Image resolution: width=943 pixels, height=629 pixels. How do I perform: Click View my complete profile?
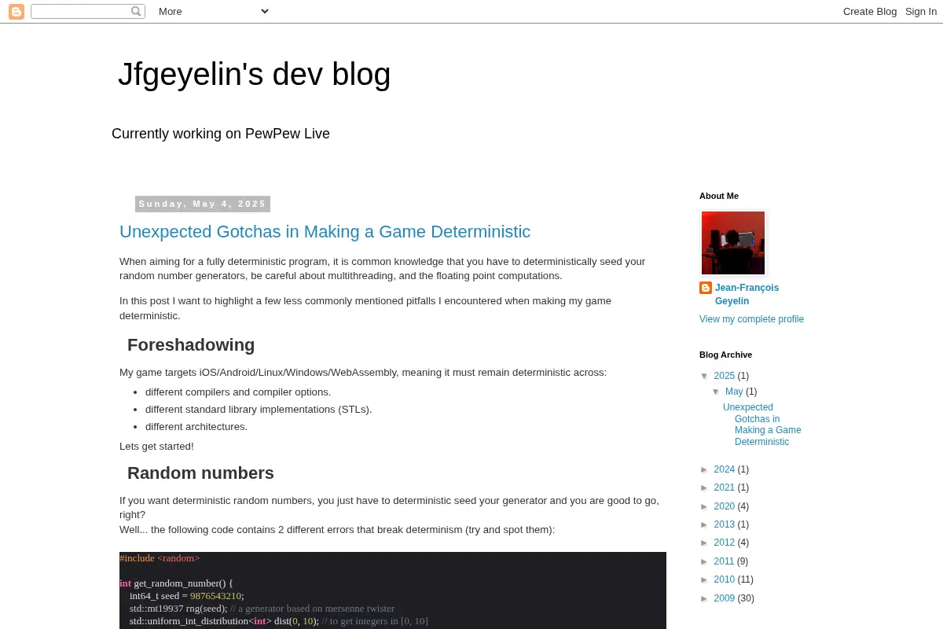coord(751,319)
